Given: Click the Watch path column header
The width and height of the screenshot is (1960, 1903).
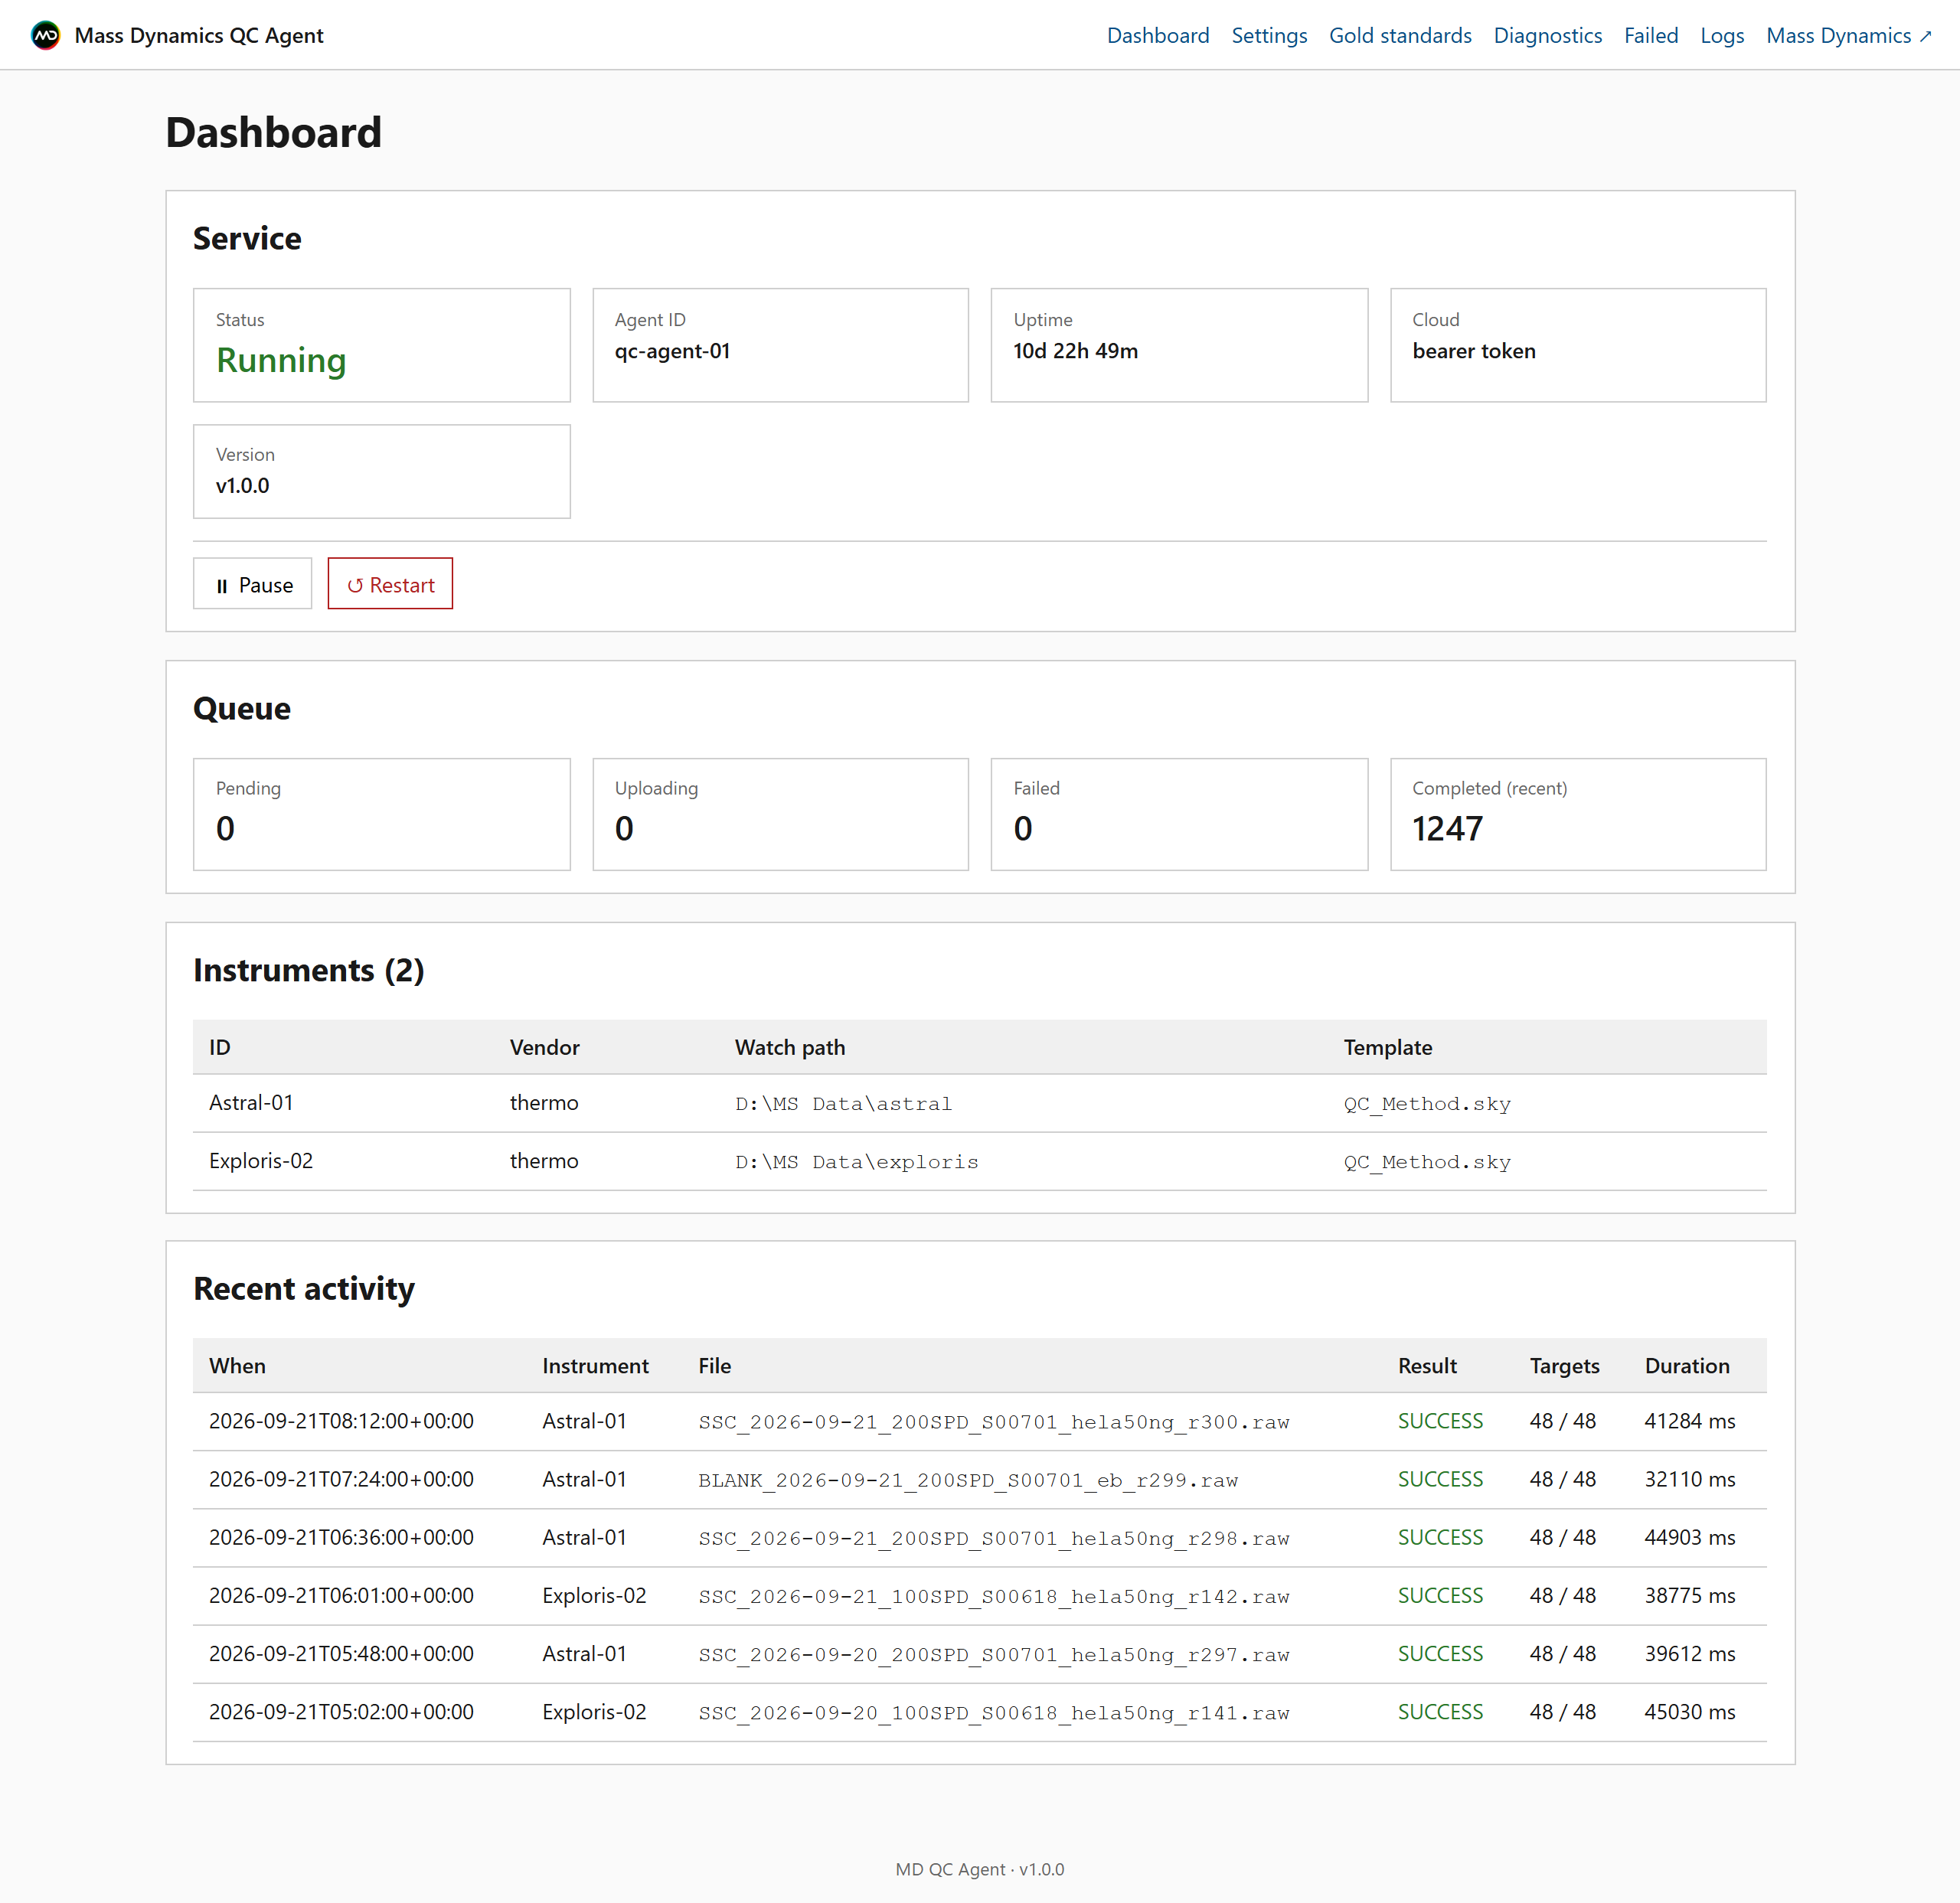Looking at the screenshot, I should pyautogui.click(x=790, y=1047).
